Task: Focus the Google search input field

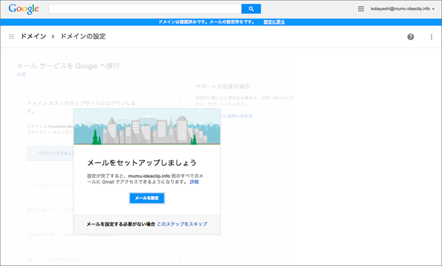Action: click(x=145, y=9)
